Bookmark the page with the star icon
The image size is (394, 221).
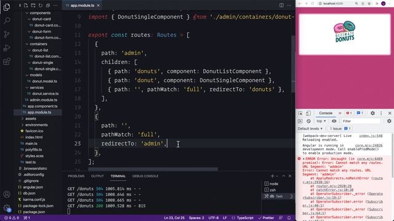(x=369, y=4)
